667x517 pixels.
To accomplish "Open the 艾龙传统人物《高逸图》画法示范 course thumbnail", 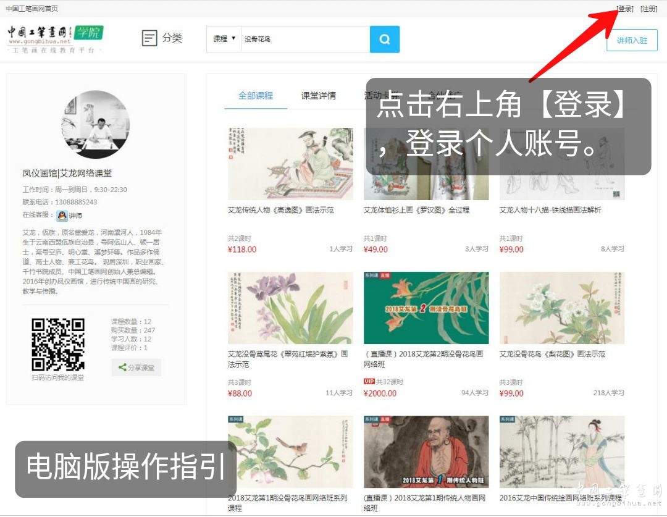I will click(290, 164).
